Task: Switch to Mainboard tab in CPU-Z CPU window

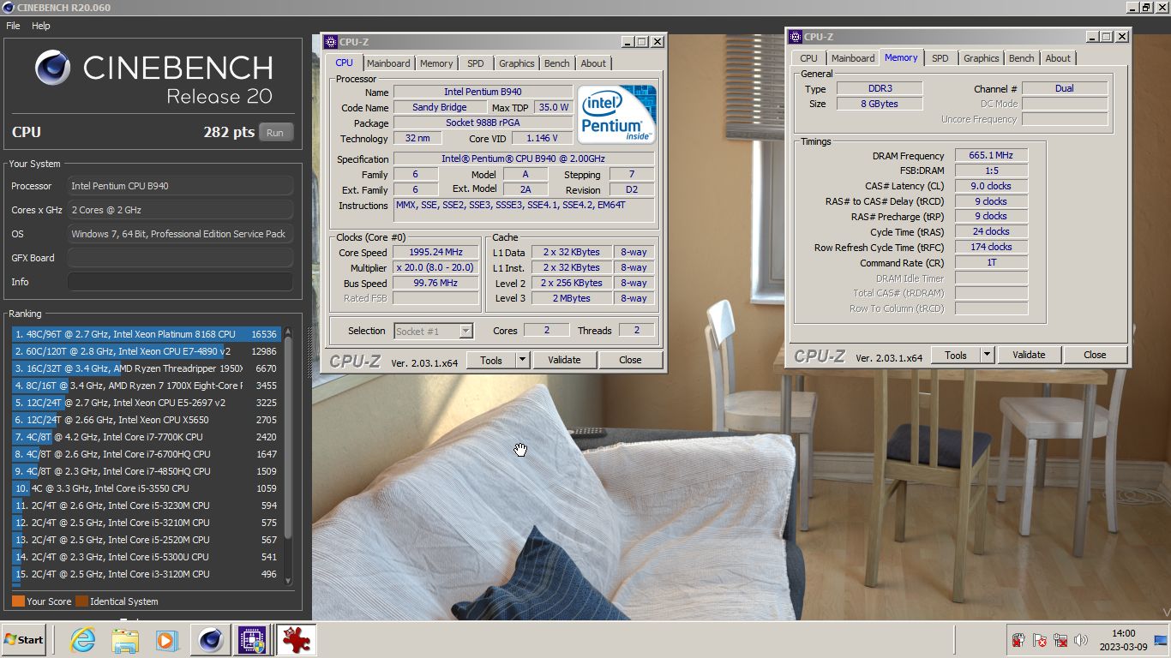Action: [x=388, y=63]
